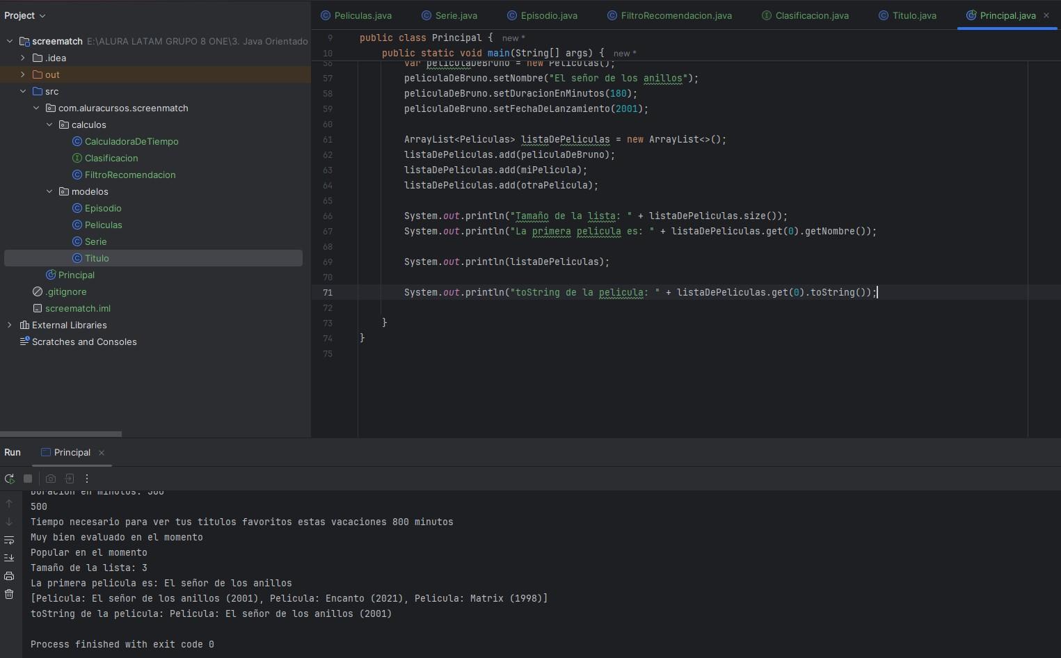Rerun the Principal program

coord(9,479)
